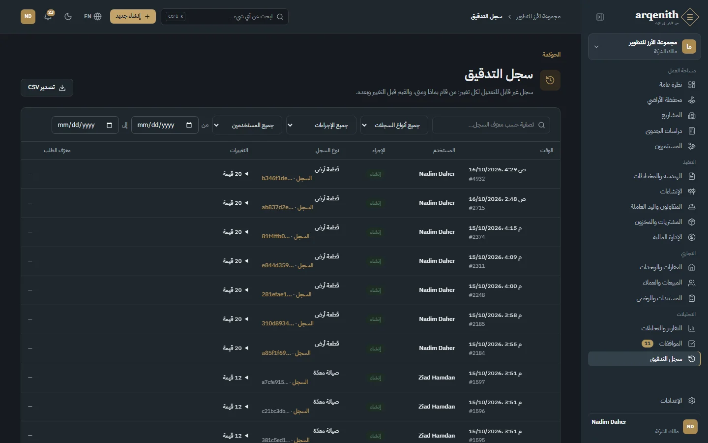
Task: Expand the مجموعة الأرز للتطوير company switcher
Action: (x=645, y=47)
